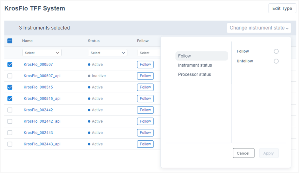Follow the KrosFlo_000507 instrument
The height and width of the screenshot is (173, 299).
(145, 64)
